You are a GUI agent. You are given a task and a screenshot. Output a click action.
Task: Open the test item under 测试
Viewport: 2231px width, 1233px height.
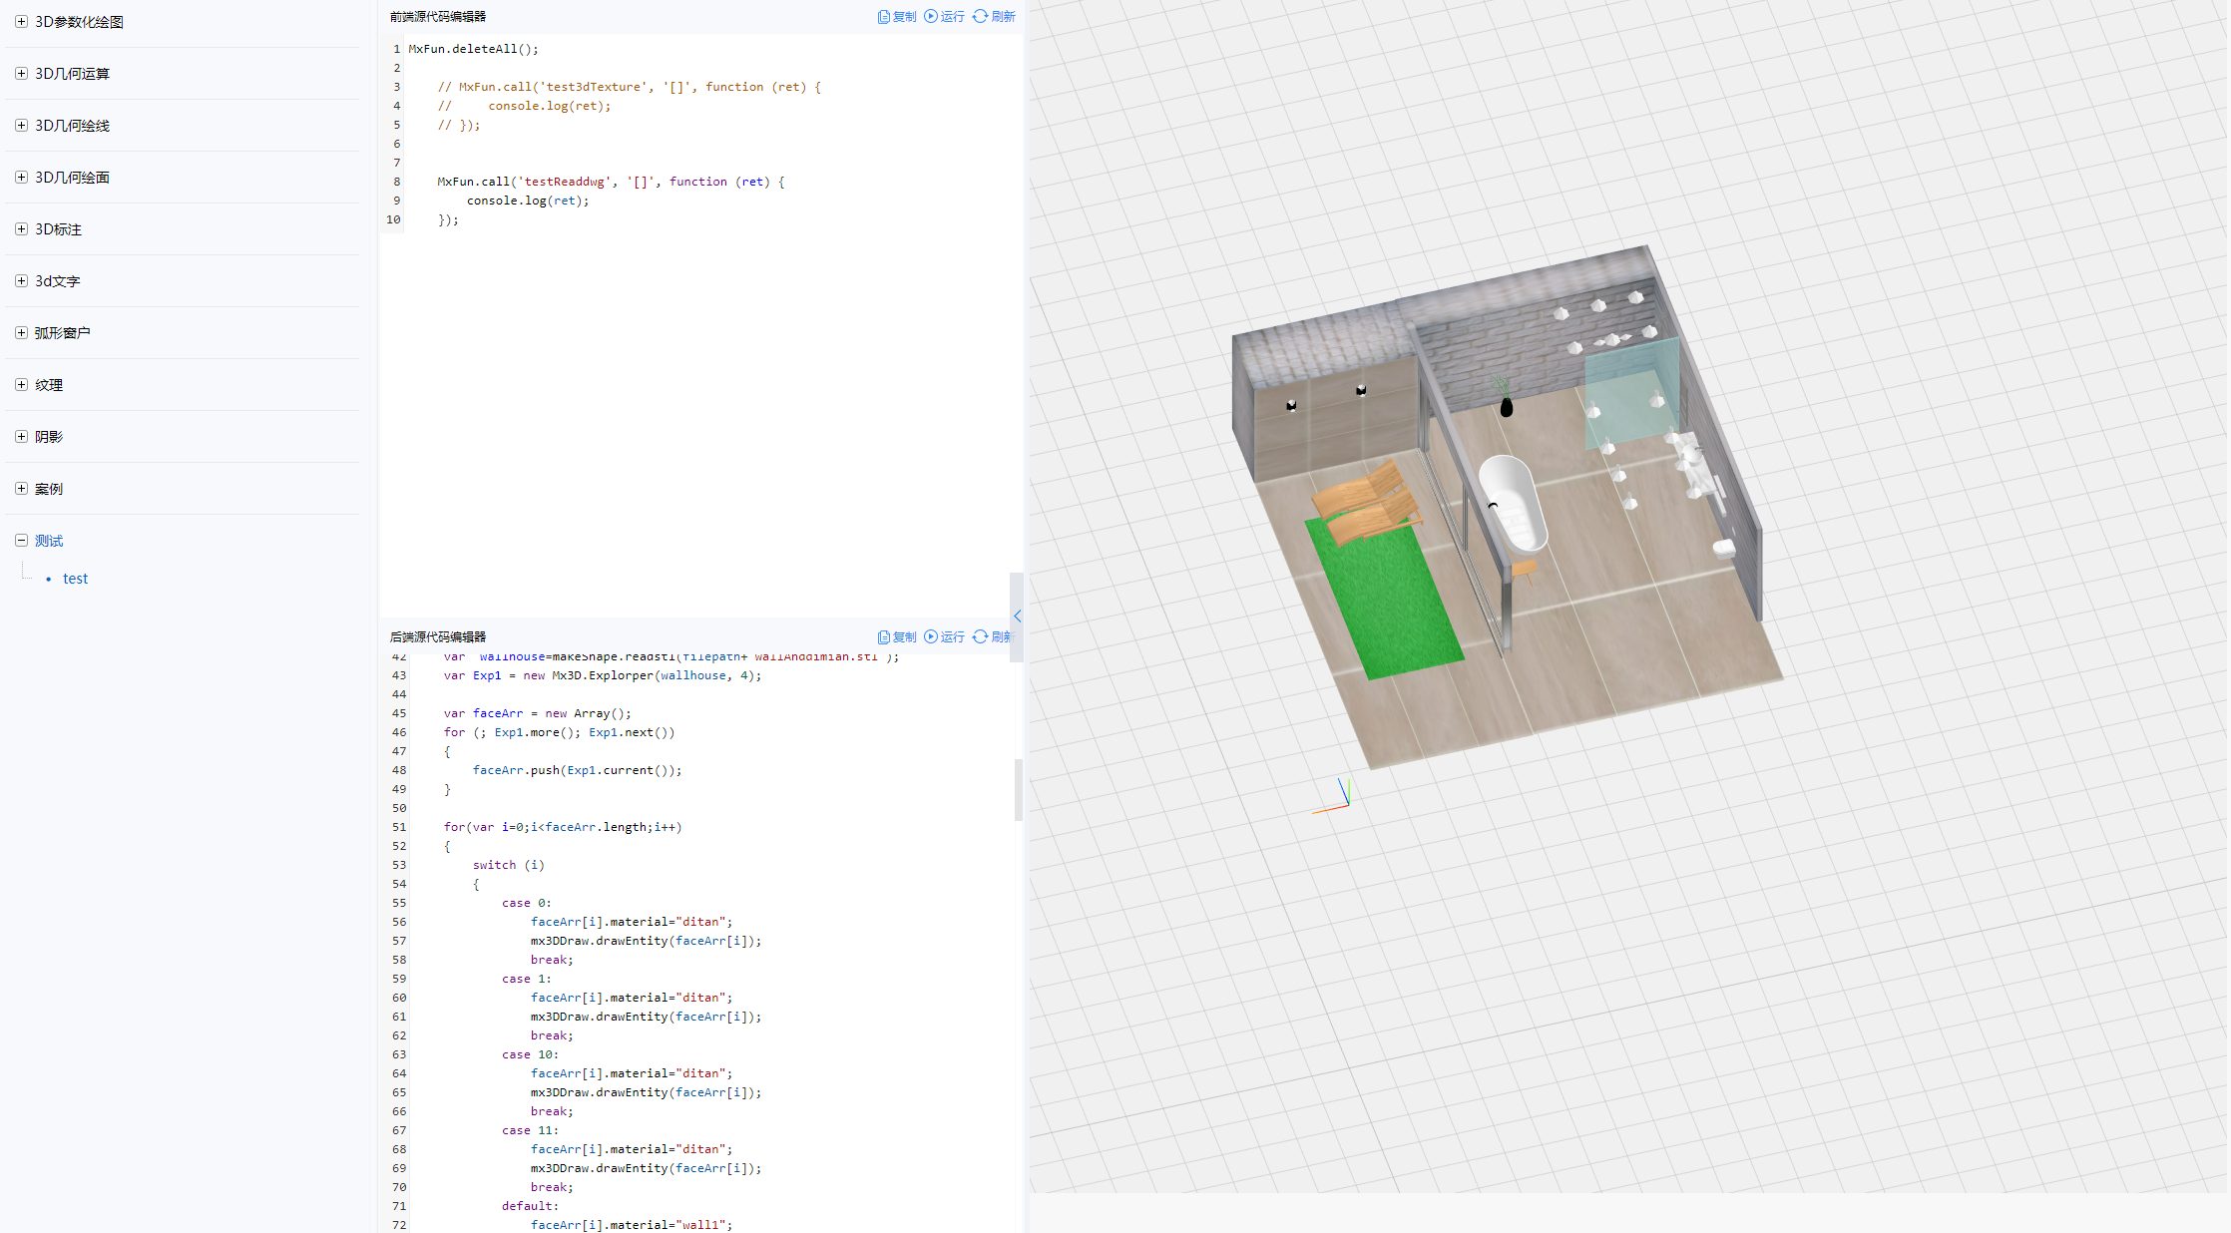pyautogui.click(x=75, y=579)
